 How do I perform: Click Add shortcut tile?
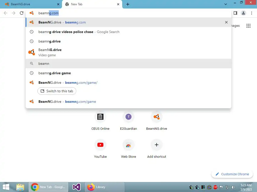click(157, 149)
